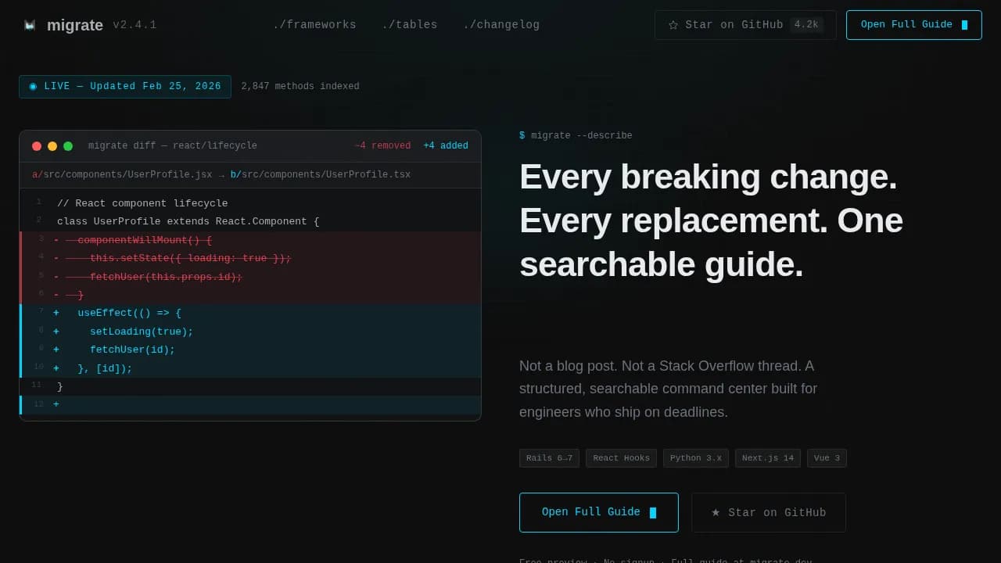This screenshot has height=563, width=1001.
Task: Click the green dot in the diff window header
Action: 68,145
